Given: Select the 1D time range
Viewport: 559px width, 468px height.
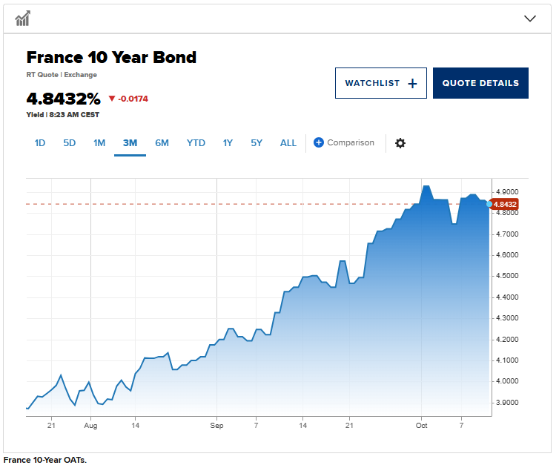Looking at the screenshot, I should pos(40,143).
